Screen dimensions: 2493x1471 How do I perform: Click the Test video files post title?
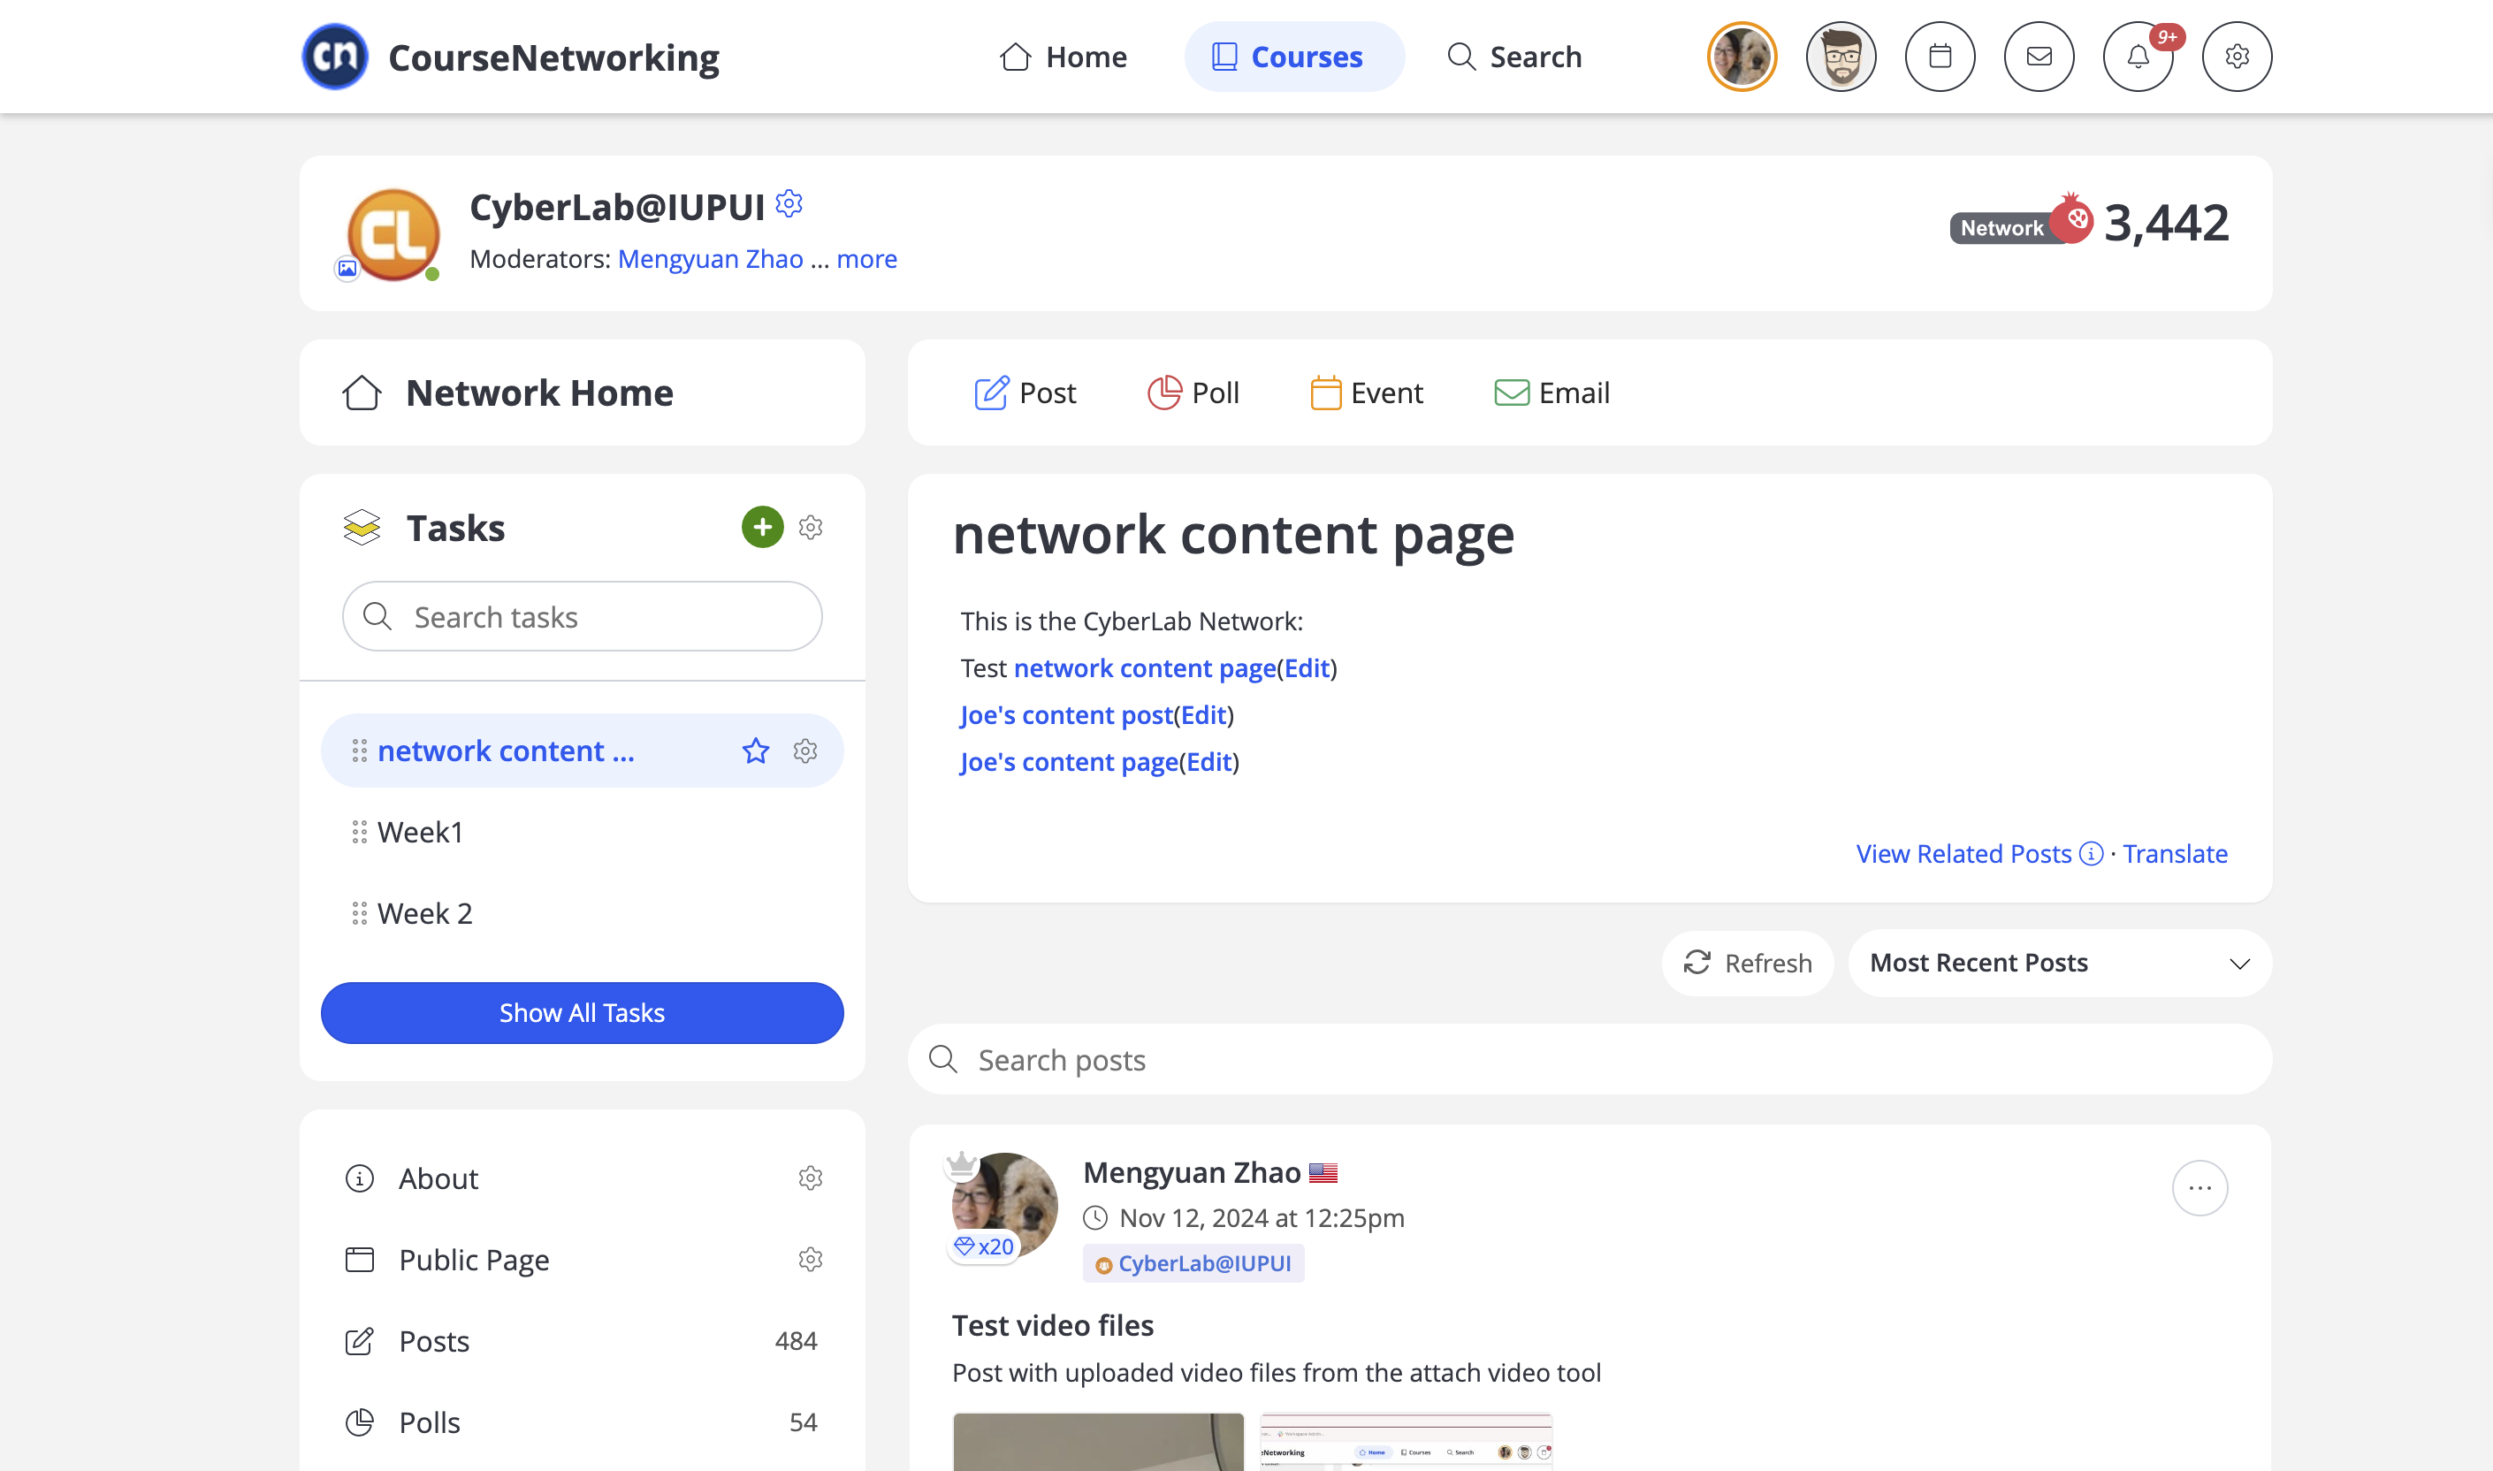1053,1325
